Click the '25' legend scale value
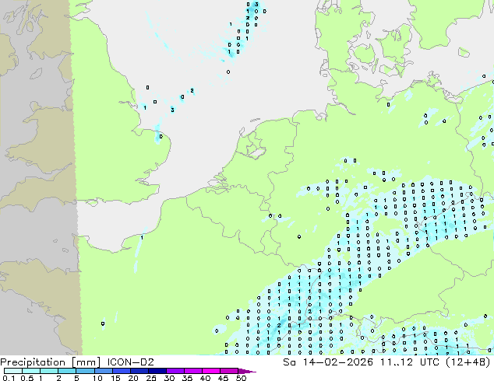Image resolution: width=494 pixels, height=381 pixels. click(x=151, y=378)
